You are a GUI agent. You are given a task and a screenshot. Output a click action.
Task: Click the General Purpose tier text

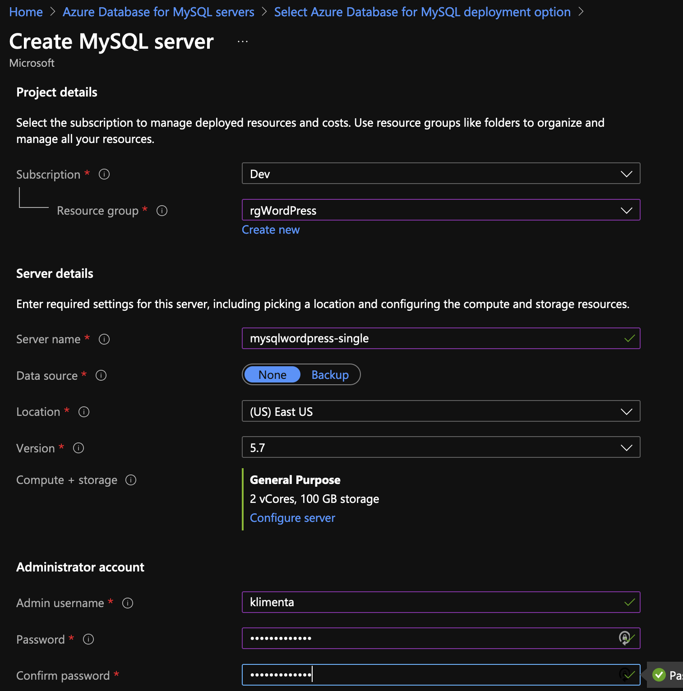(x=295, y=480)
